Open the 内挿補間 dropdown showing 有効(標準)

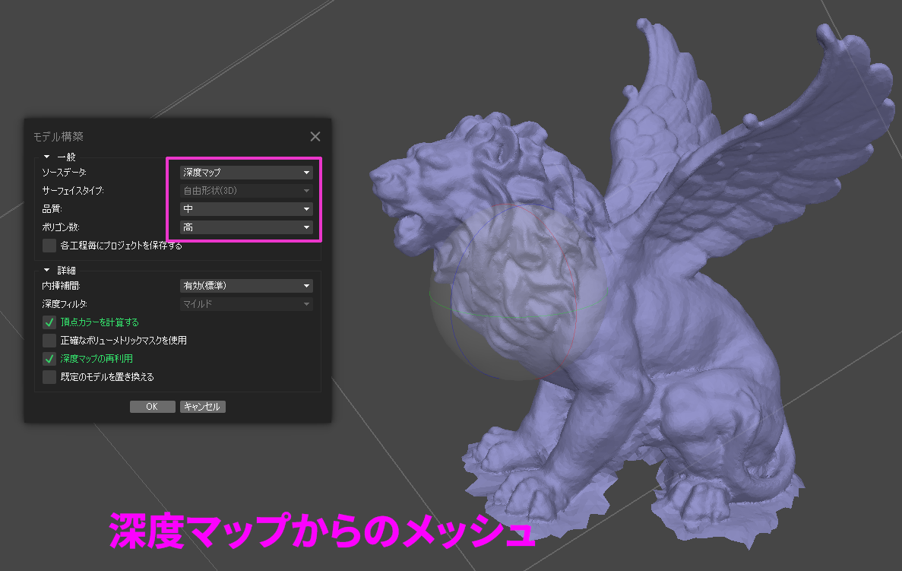pyautogui.click(x=246, y=286)
